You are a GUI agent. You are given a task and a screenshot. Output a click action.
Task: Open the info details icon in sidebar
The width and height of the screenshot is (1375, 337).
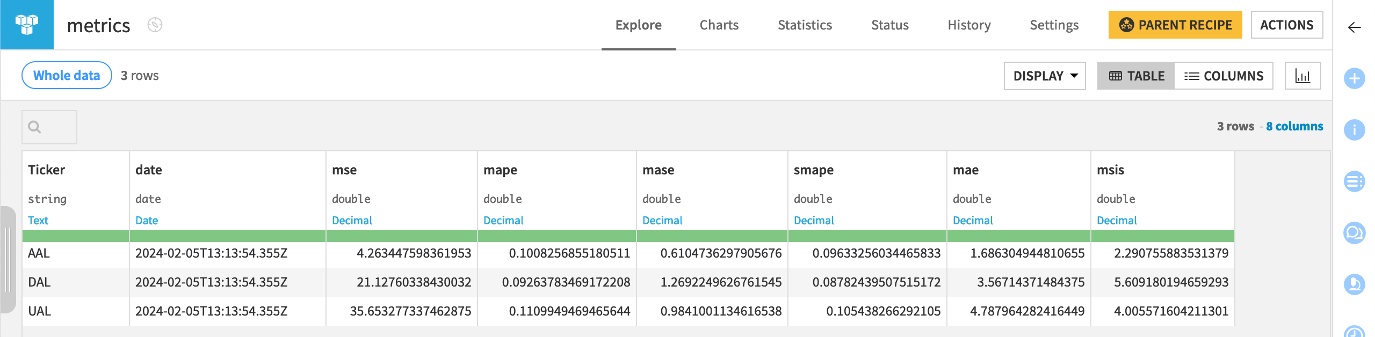point(1354,130)
